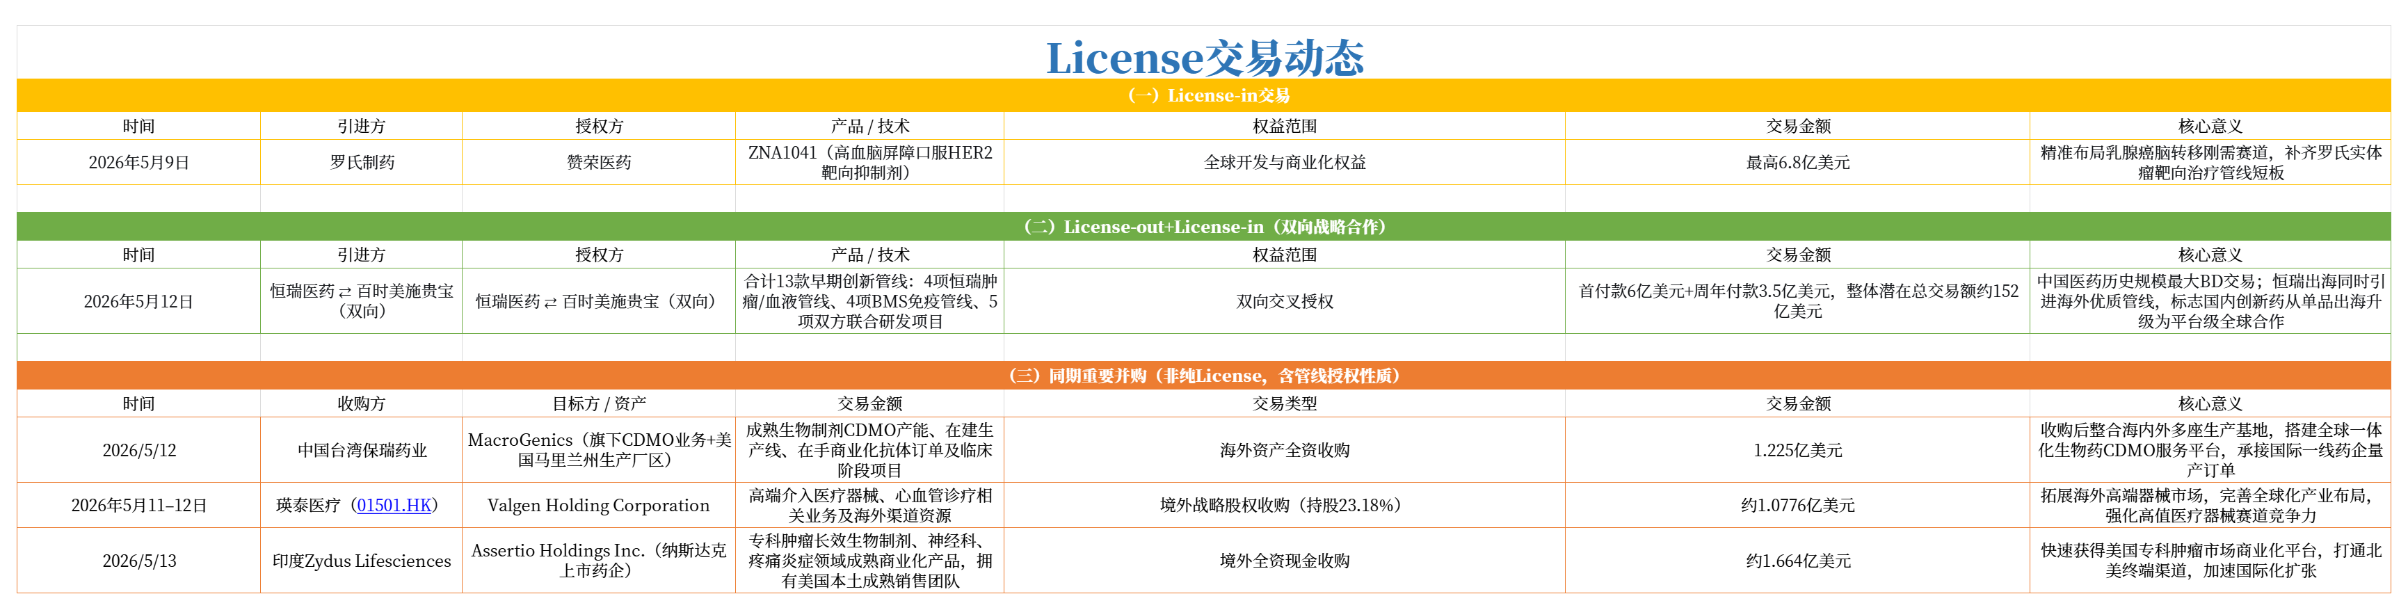This screenshot has width=2408, height=610.
Task: Click the date cell 2026年5月9日
Action: click(x=138, y=163)
